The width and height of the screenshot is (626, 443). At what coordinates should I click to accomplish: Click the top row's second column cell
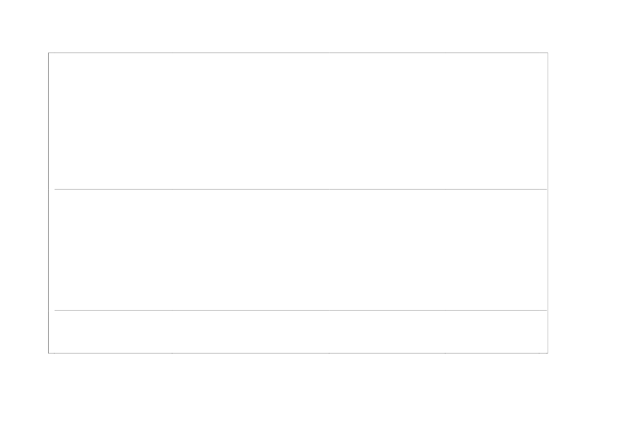click(x=250, y=121)
